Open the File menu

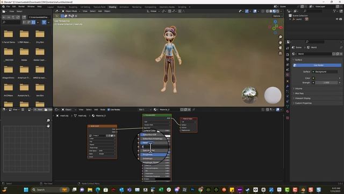click(8, 6)
